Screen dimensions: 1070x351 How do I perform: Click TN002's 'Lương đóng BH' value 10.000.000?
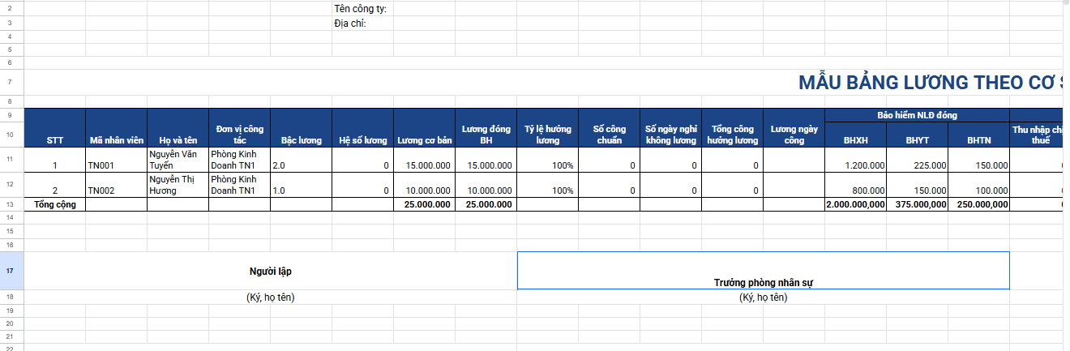tap(486, 185)
